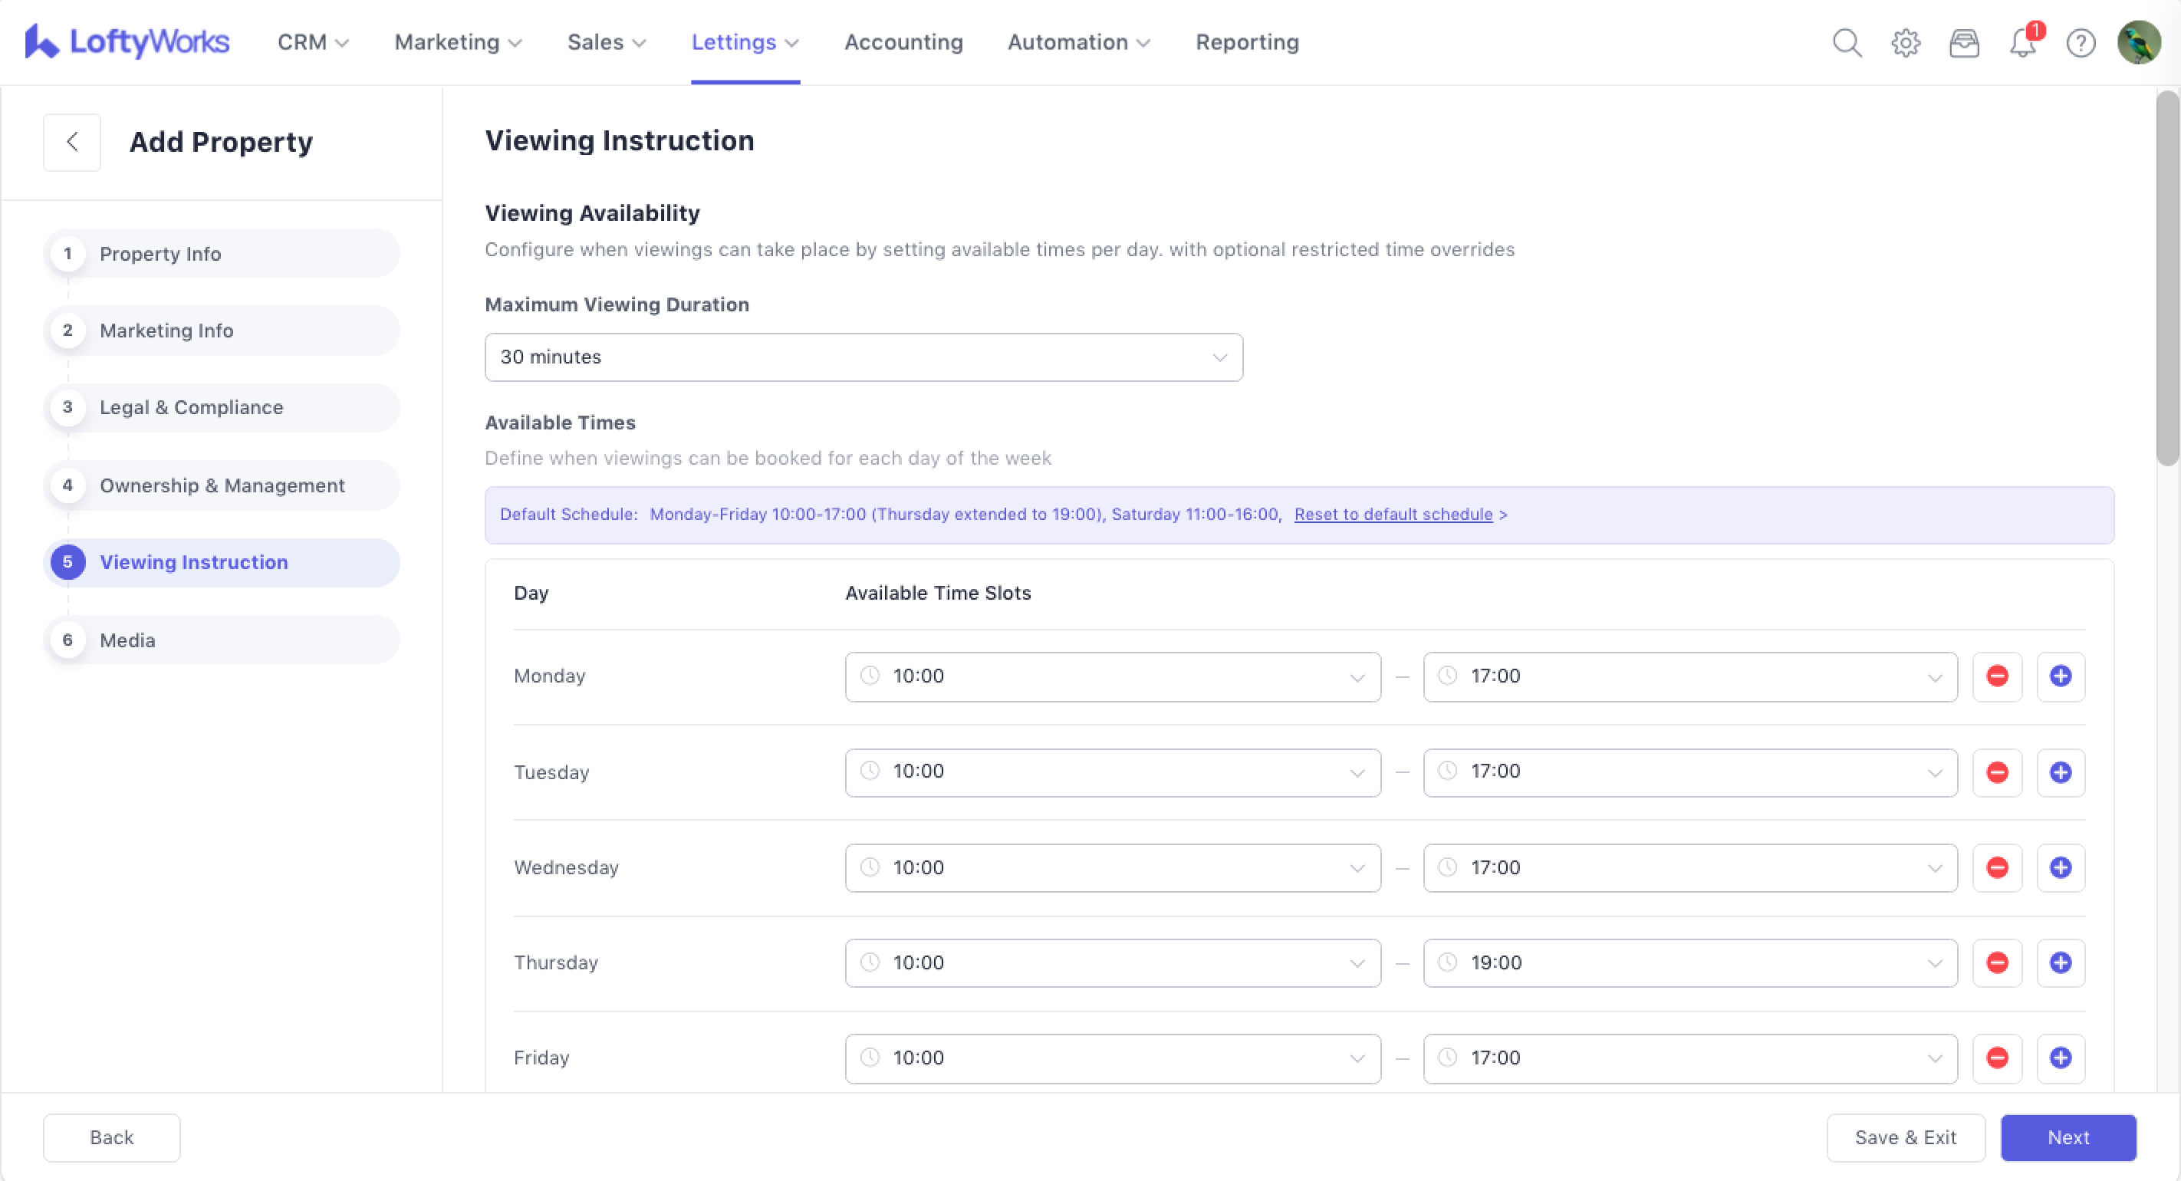2181x1181 pixels.
Task: Open settings gear icon
Action: [x=1905, y=42]
